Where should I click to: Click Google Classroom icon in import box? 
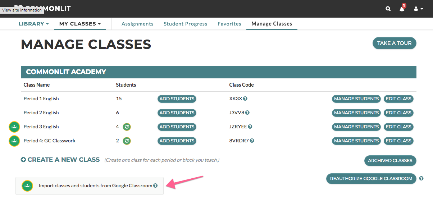(27, 186)
